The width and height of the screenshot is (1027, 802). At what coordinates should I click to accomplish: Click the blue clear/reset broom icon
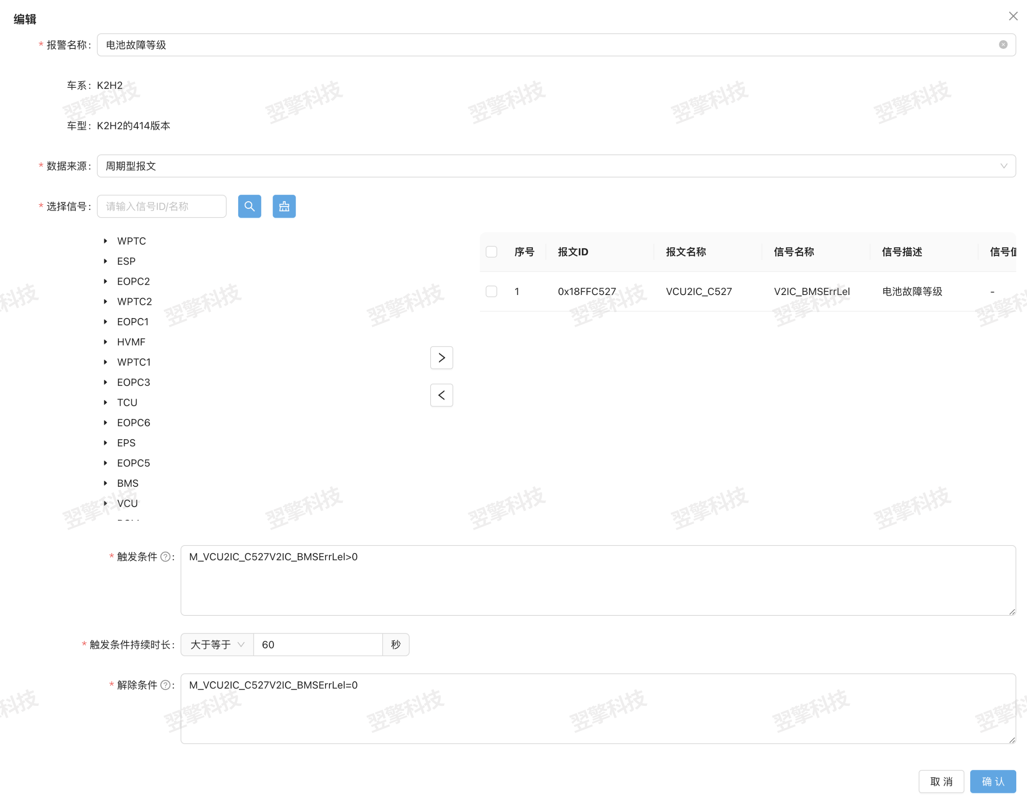click(x=284, y=206)
